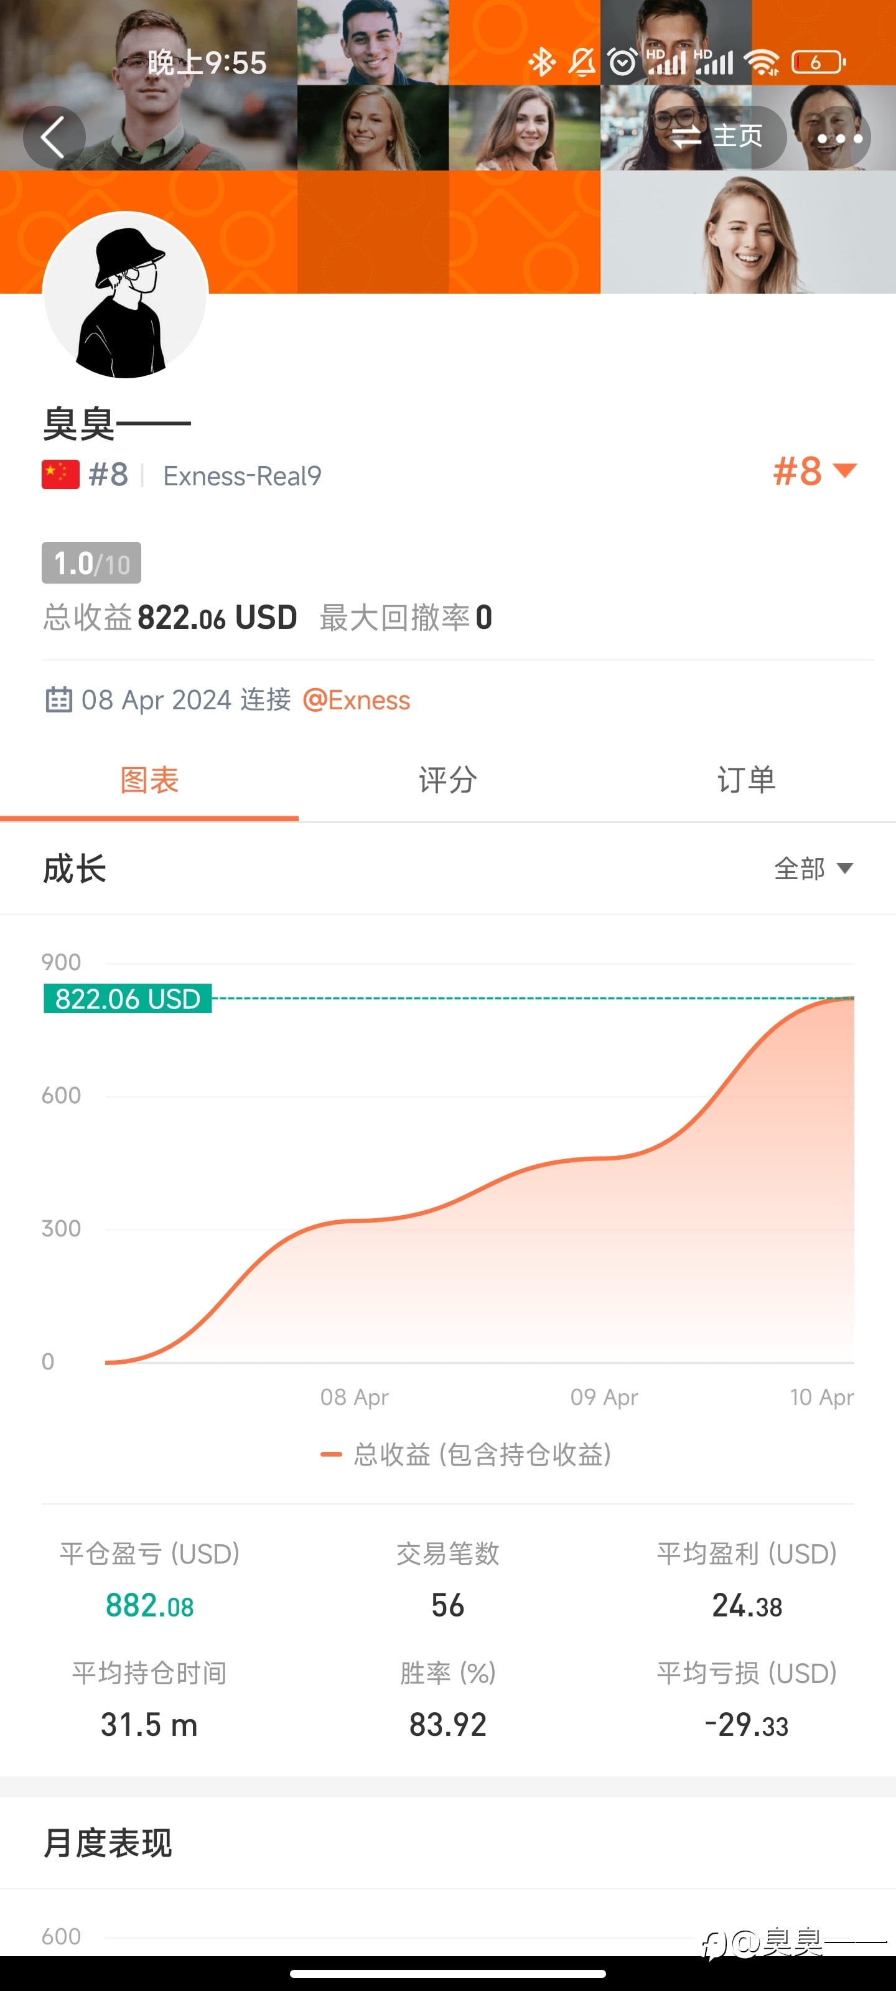Tap the 10 Apr chart date marker
This screenshot has height=1991, width=896.
(x=821, y=1397)
